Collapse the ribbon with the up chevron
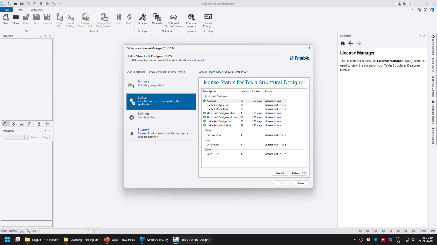Image resolution: width=437 pixels, height=245 pixels. click(x=413, y=10)
